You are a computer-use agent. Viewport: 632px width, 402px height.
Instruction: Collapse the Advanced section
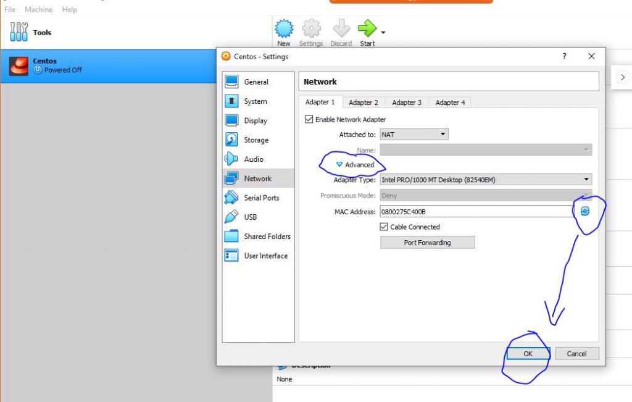pyautogui.click(x=339, y=165)
